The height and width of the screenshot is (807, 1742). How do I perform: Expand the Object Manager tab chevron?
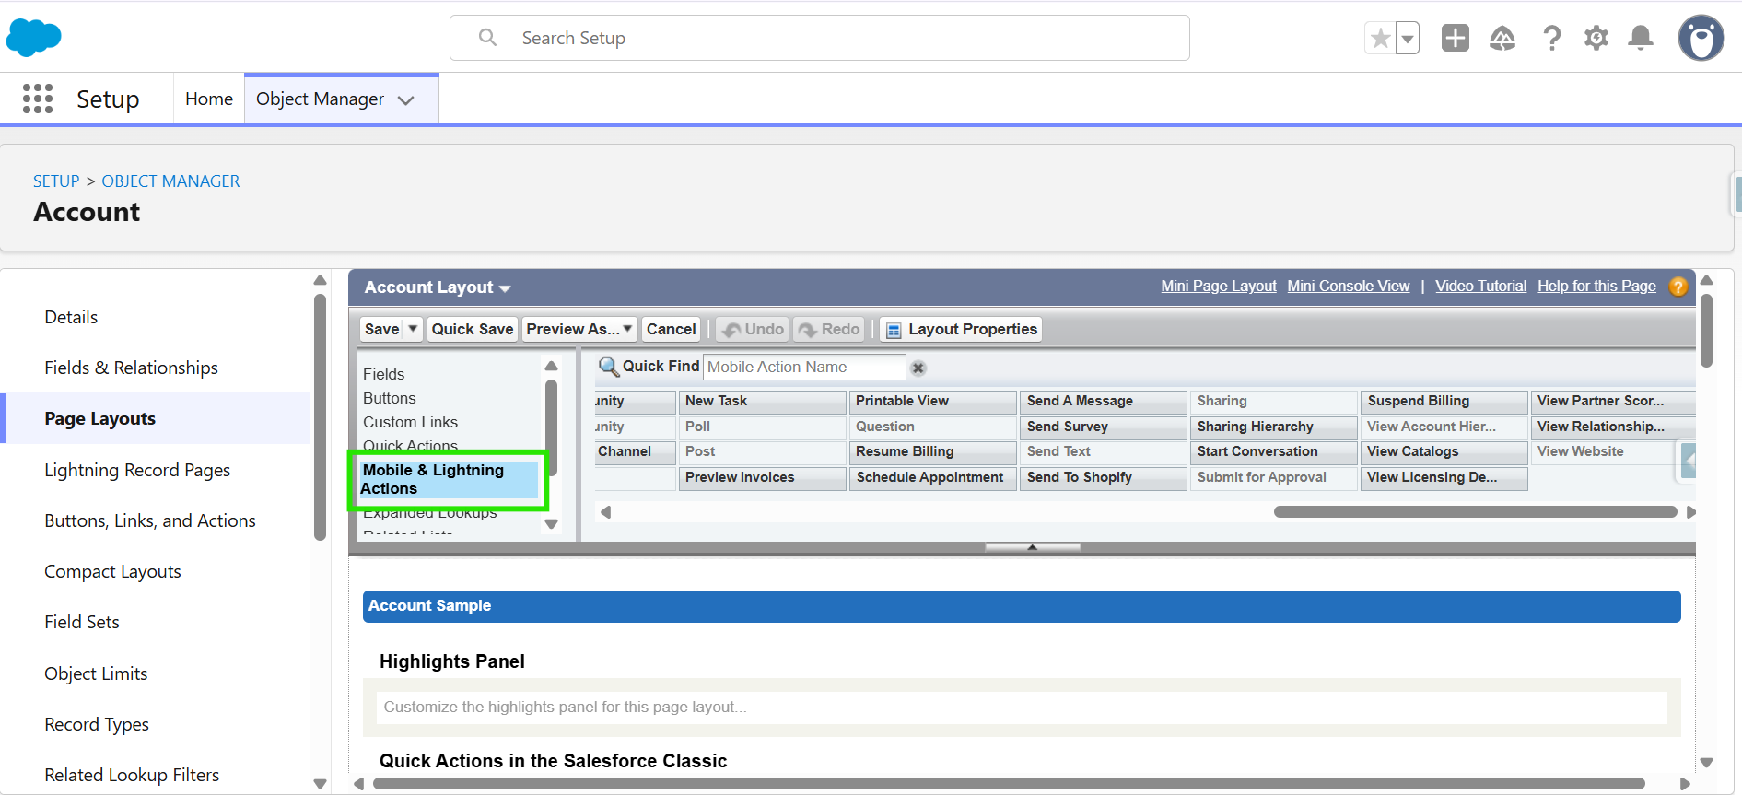(406, 100)
